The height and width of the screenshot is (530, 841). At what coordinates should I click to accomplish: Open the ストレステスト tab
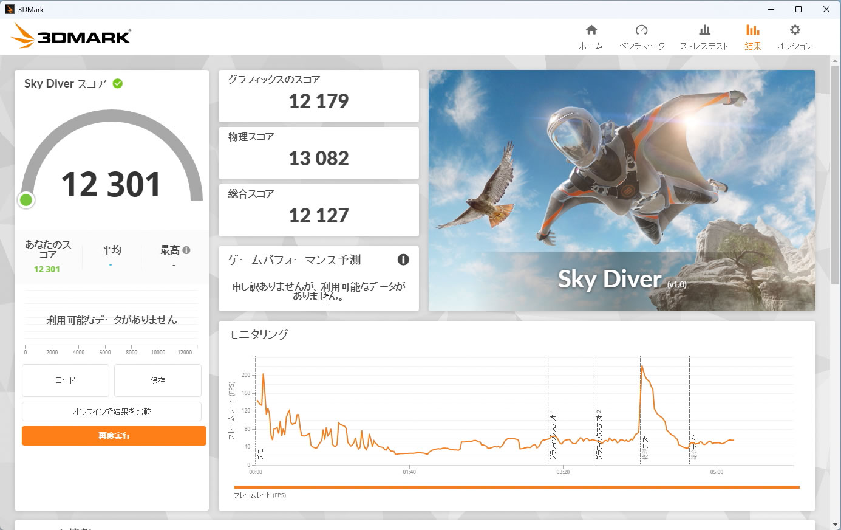pyautogui.click(x=704, y=37)
